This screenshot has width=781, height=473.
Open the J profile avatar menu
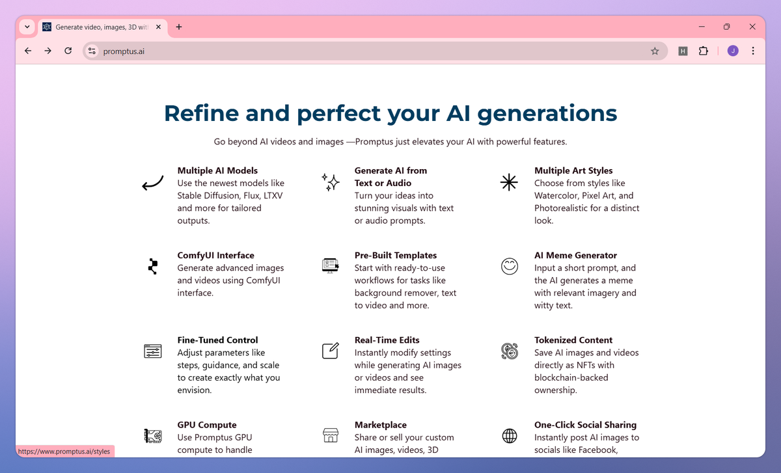[x=733, y=51]
